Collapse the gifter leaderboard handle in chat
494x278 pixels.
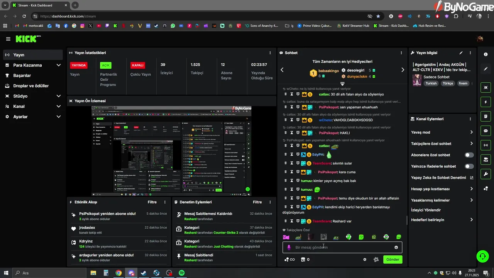tap(342, 83)
